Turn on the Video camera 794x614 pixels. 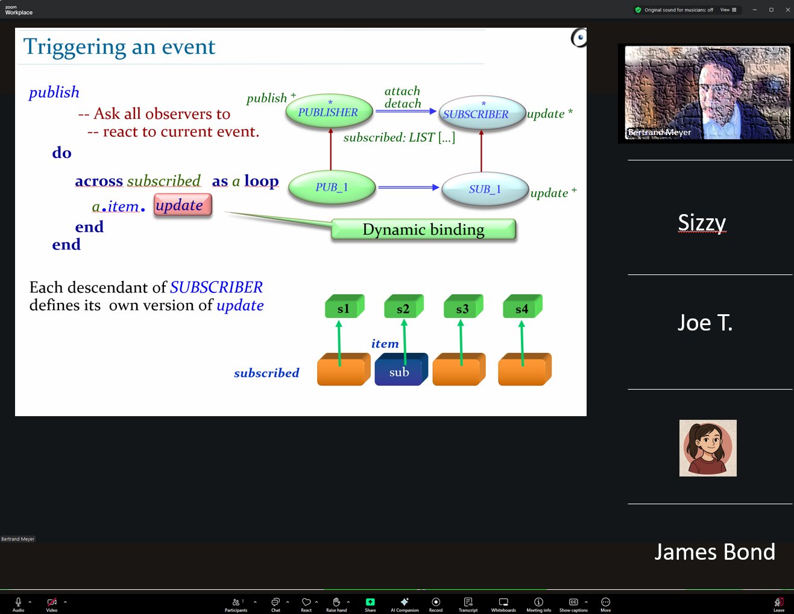tap(52, 604)
